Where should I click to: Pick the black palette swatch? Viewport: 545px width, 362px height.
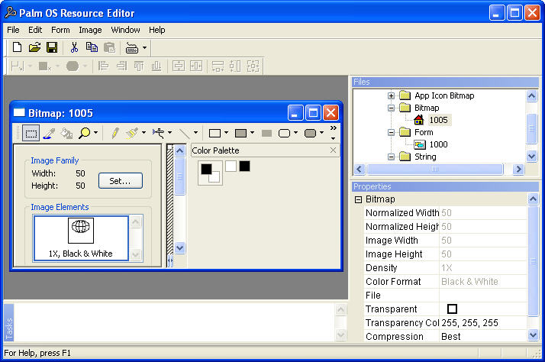[x=245, y=166]
